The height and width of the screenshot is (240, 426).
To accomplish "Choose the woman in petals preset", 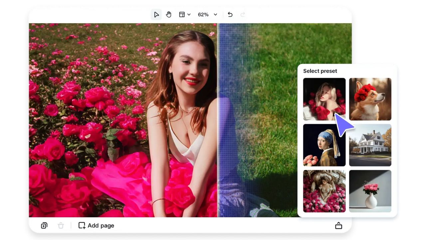I will tap(324, 191).
